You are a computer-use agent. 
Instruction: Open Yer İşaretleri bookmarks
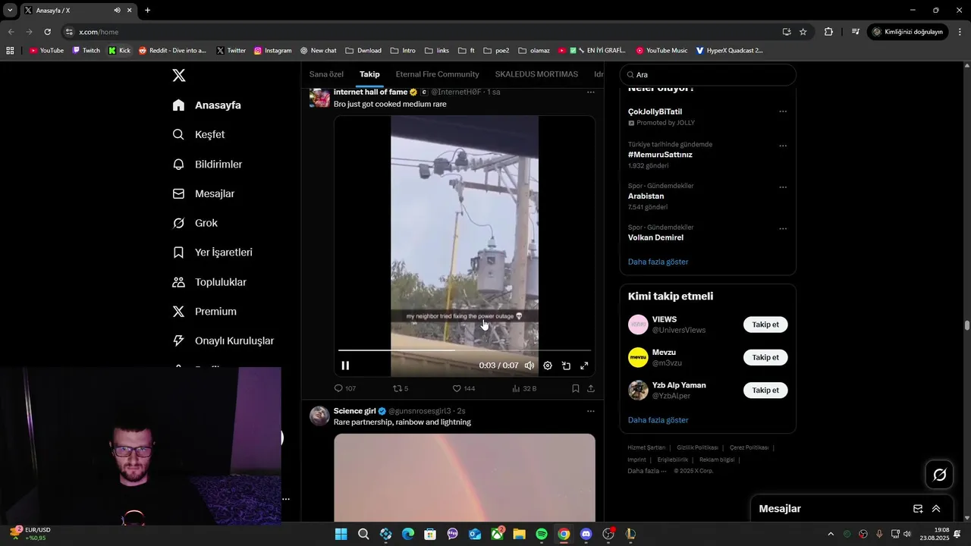(x=212, y=253)
